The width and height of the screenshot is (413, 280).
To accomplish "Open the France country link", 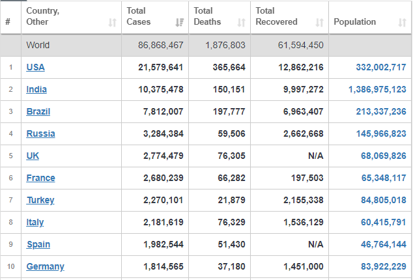I will (40, 178).
